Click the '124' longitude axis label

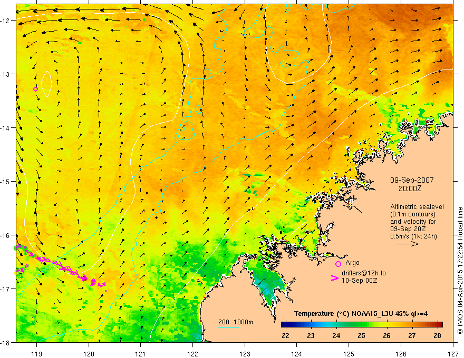pyautogui.click(x=297, y=354)
